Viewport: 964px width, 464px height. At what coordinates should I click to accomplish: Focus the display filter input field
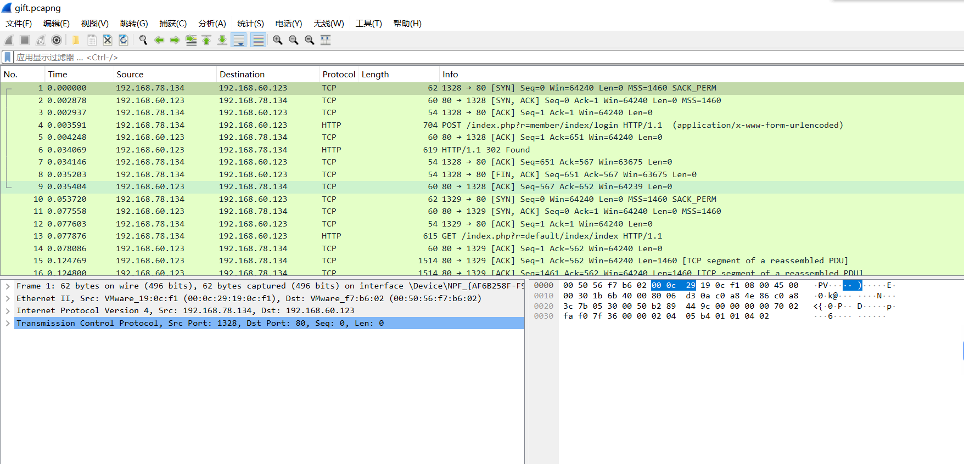(489, 57)
